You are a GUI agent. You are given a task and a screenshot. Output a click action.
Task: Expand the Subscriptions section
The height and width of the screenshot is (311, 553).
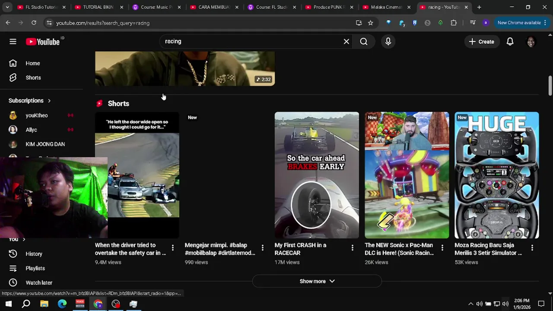pyautogui.click(x=29, y=100)
